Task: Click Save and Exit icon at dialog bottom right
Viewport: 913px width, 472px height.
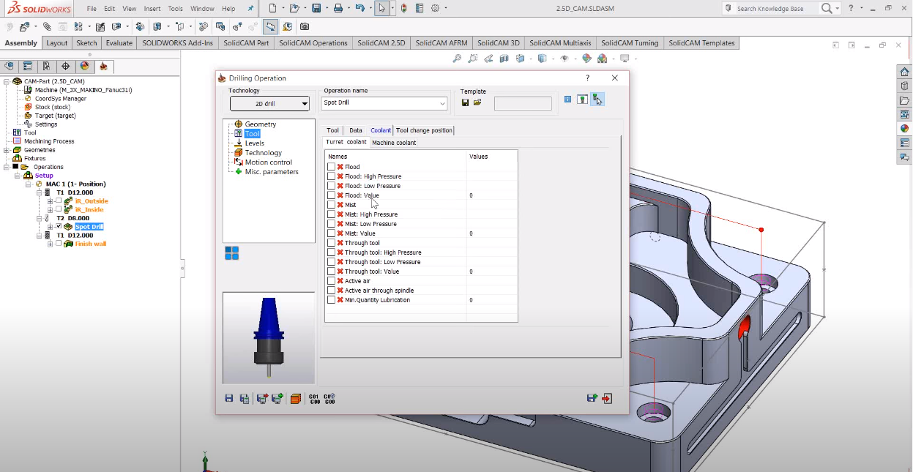Action: tap(592, 398)
